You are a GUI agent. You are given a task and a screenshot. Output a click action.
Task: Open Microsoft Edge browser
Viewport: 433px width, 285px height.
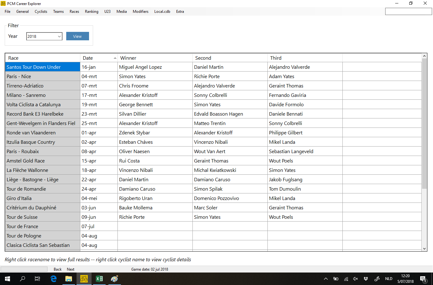pos(53,279)
